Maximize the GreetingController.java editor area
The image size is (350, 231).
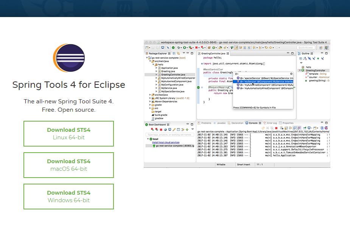[292, 53]
